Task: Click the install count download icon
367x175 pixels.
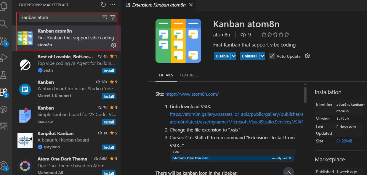Action: (x=243, y=35)
